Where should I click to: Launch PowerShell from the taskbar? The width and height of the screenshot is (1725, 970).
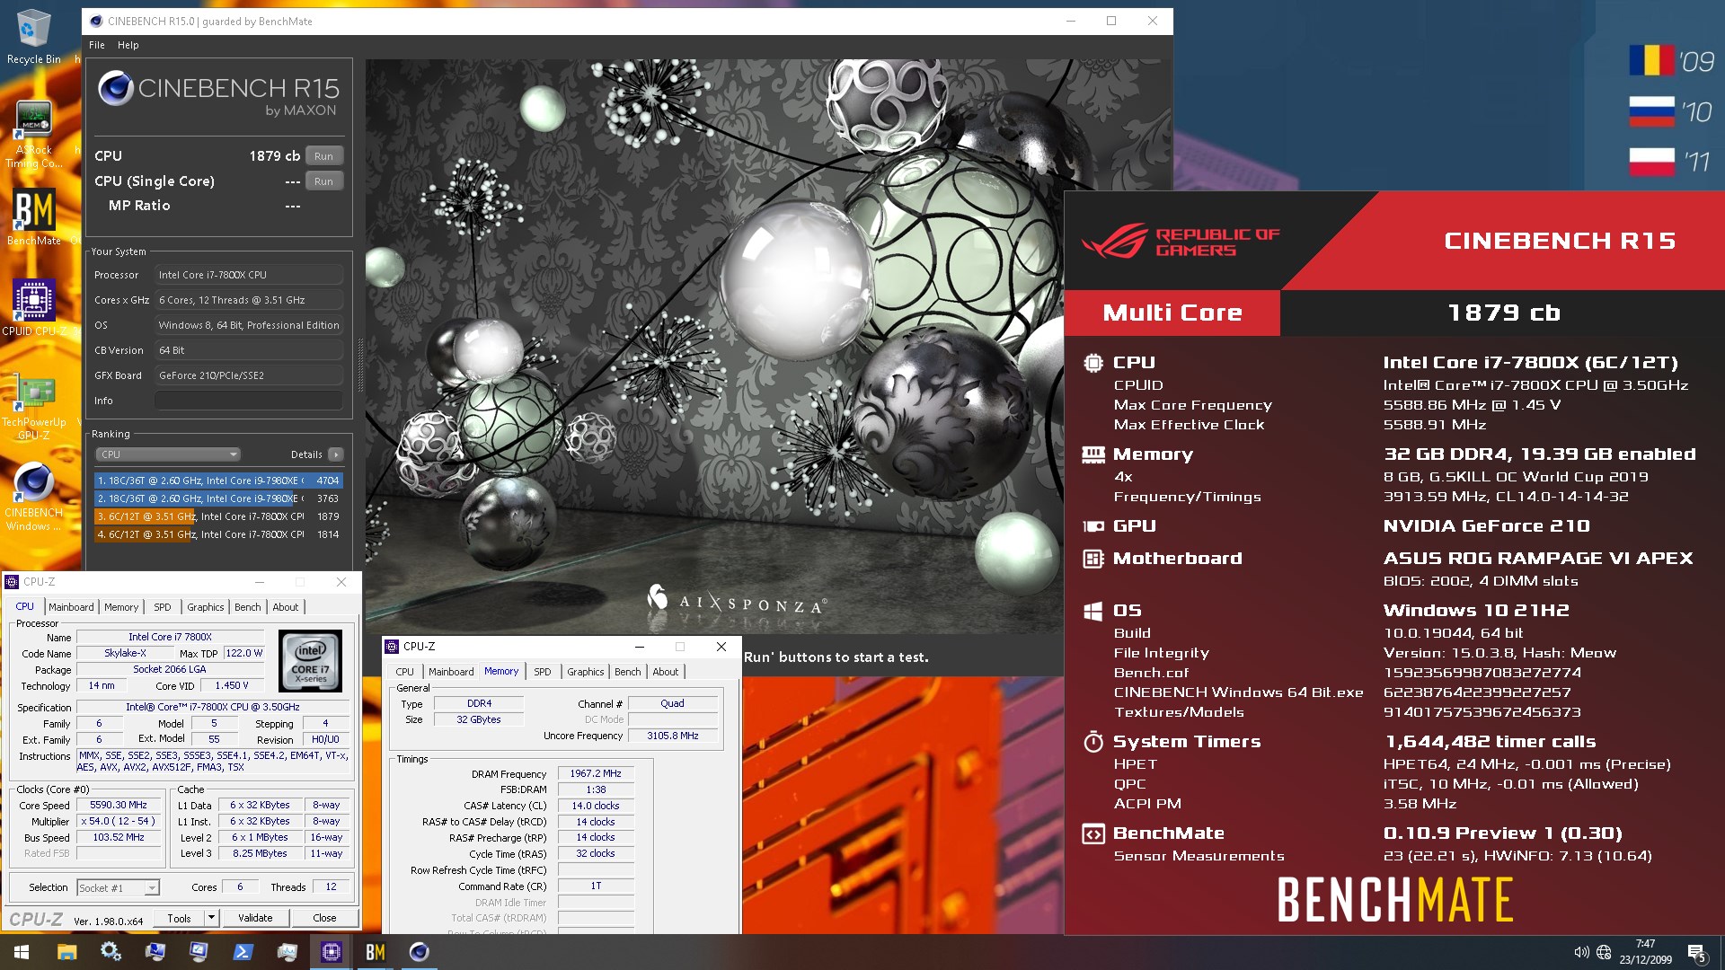243,952
